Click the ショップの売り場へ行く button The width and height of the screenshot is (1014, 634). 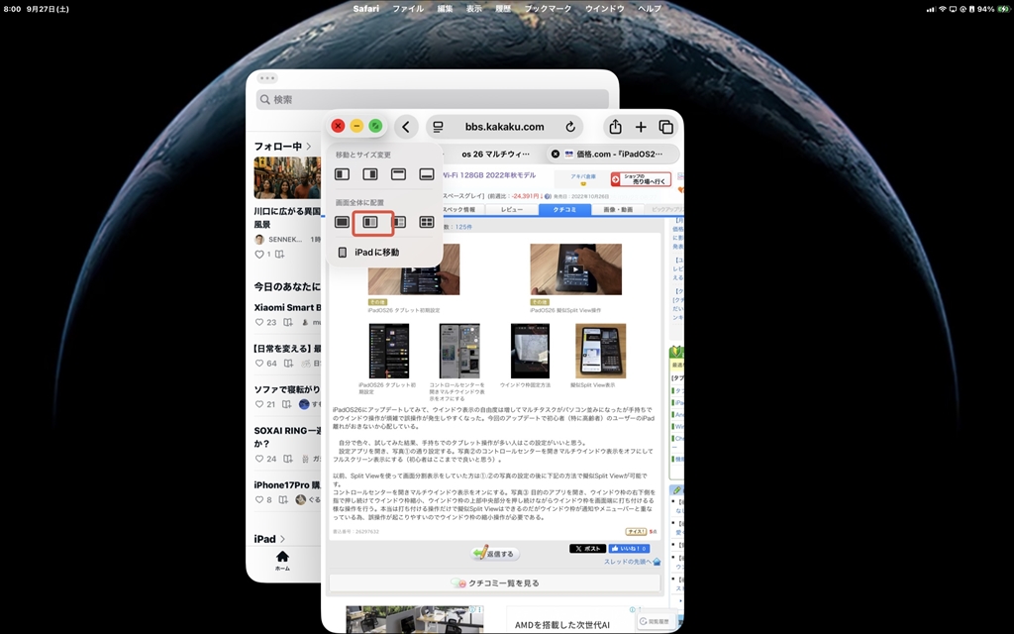[x=641, y=179]
